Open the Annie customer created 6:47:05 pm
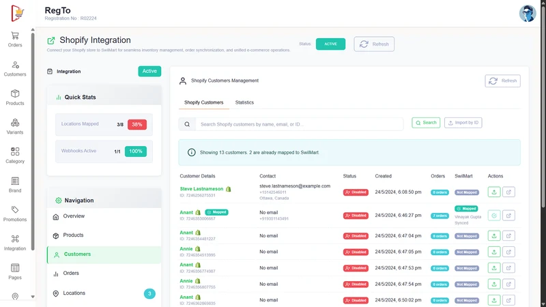The image size is (546, 307). click(x=186, y=249)
